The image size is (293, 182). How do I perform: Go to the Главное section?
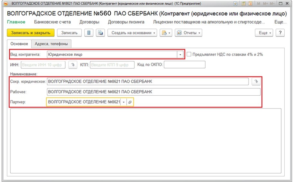(16, 22)
